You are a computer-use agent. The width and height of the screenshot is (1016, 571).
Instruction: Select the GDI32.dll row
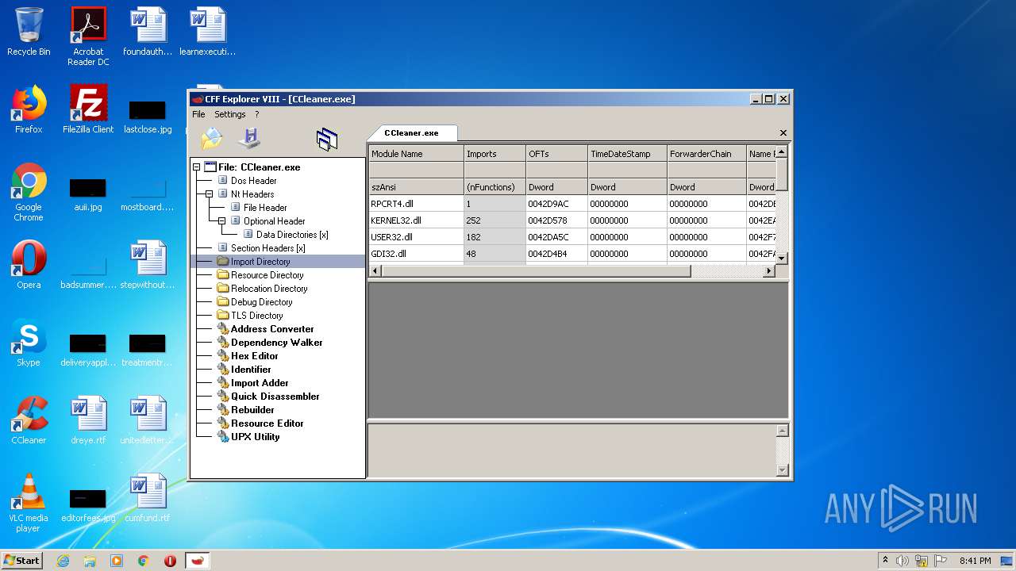click(571, 254)
